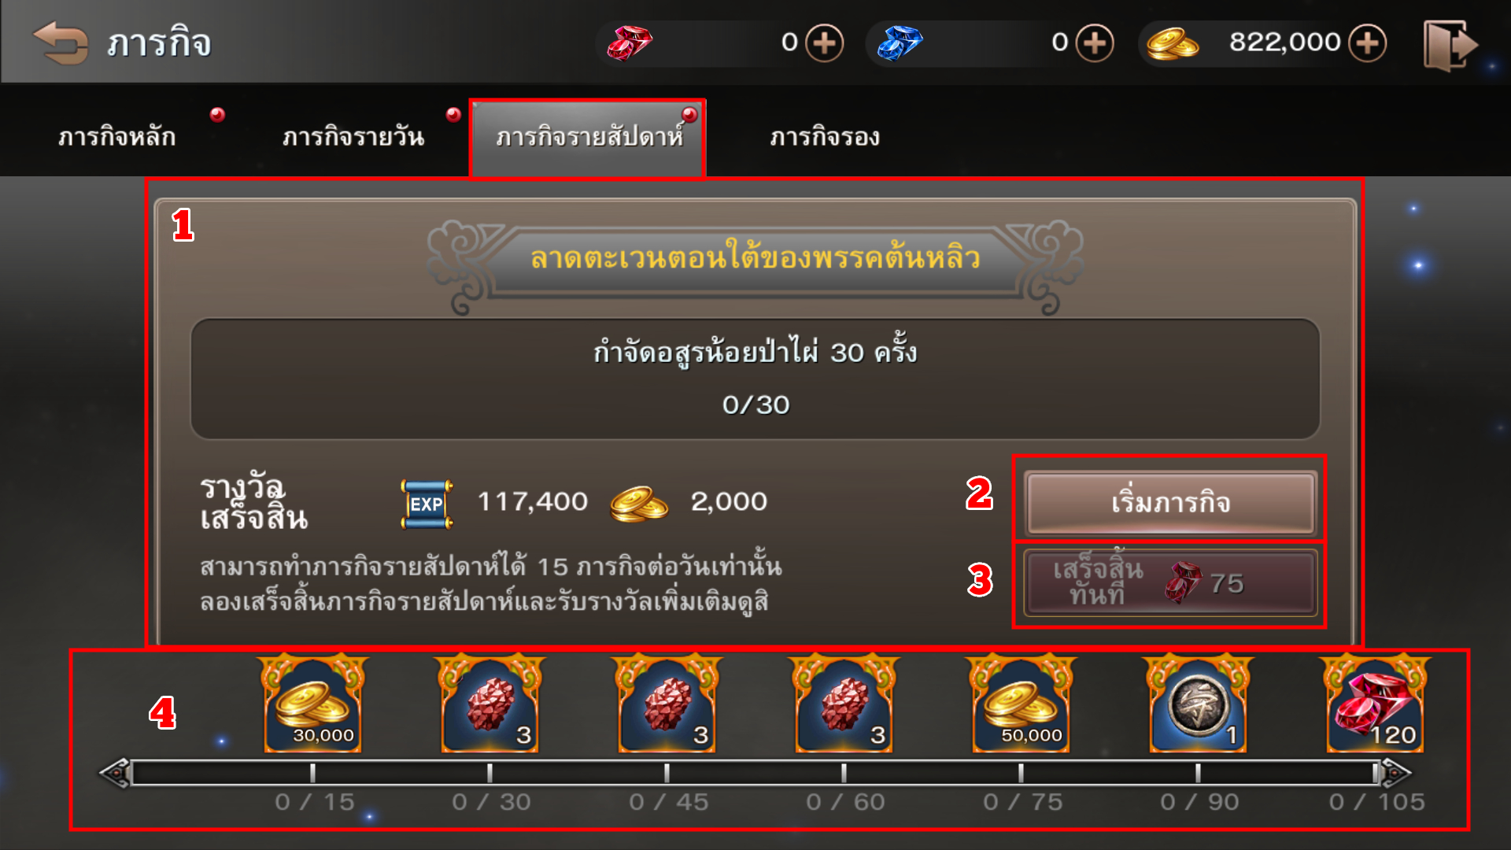This screenshot has width=1511, height=850.
Task: Tap the exit door icon
Action: [1450, 46]
